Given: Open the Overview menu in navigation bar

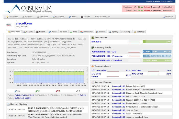Looking at the screenshot, I should pos(12,17).
